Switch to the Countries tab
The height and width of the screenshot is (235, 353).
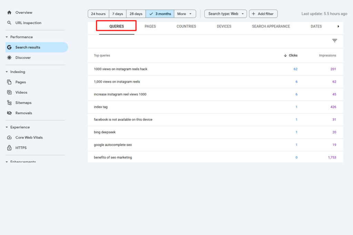(186, 26)
